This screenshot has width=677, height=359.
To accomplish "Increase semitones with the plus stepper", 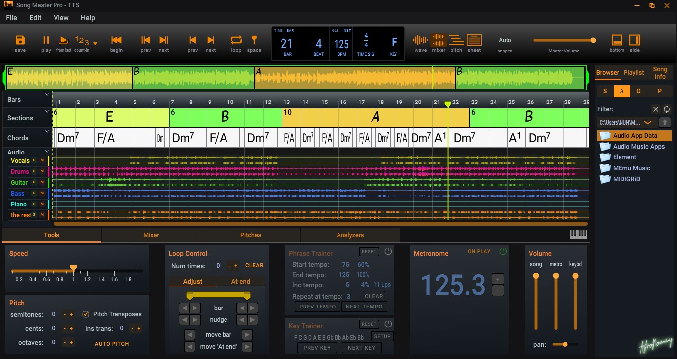I will [x=71, y=314].
